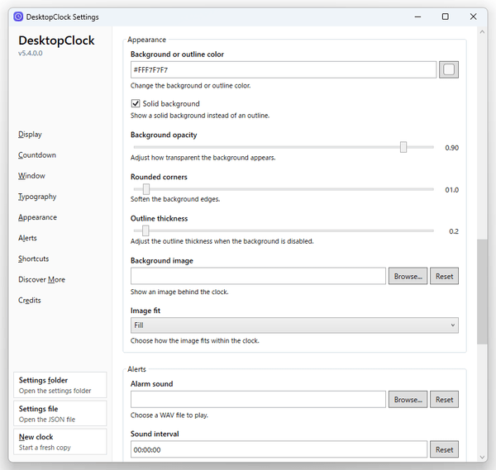Click the Background opacity slider thumb
The height and width of the screenshot is (470, 496).
[x=403, y=147]
